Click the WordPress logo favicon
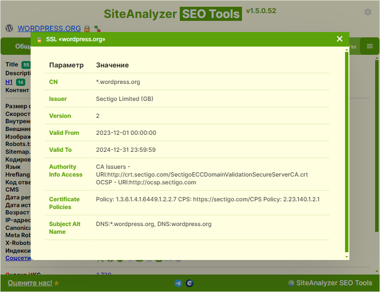 [9, 28]
